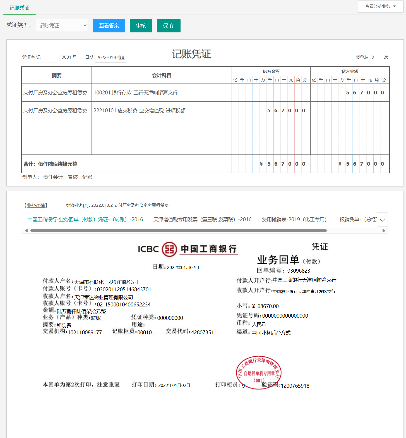This screenshot has width=406, height=438.
Task: Select 中国工商银行-业务回单 tab
Action: click(x=85, y=220)
